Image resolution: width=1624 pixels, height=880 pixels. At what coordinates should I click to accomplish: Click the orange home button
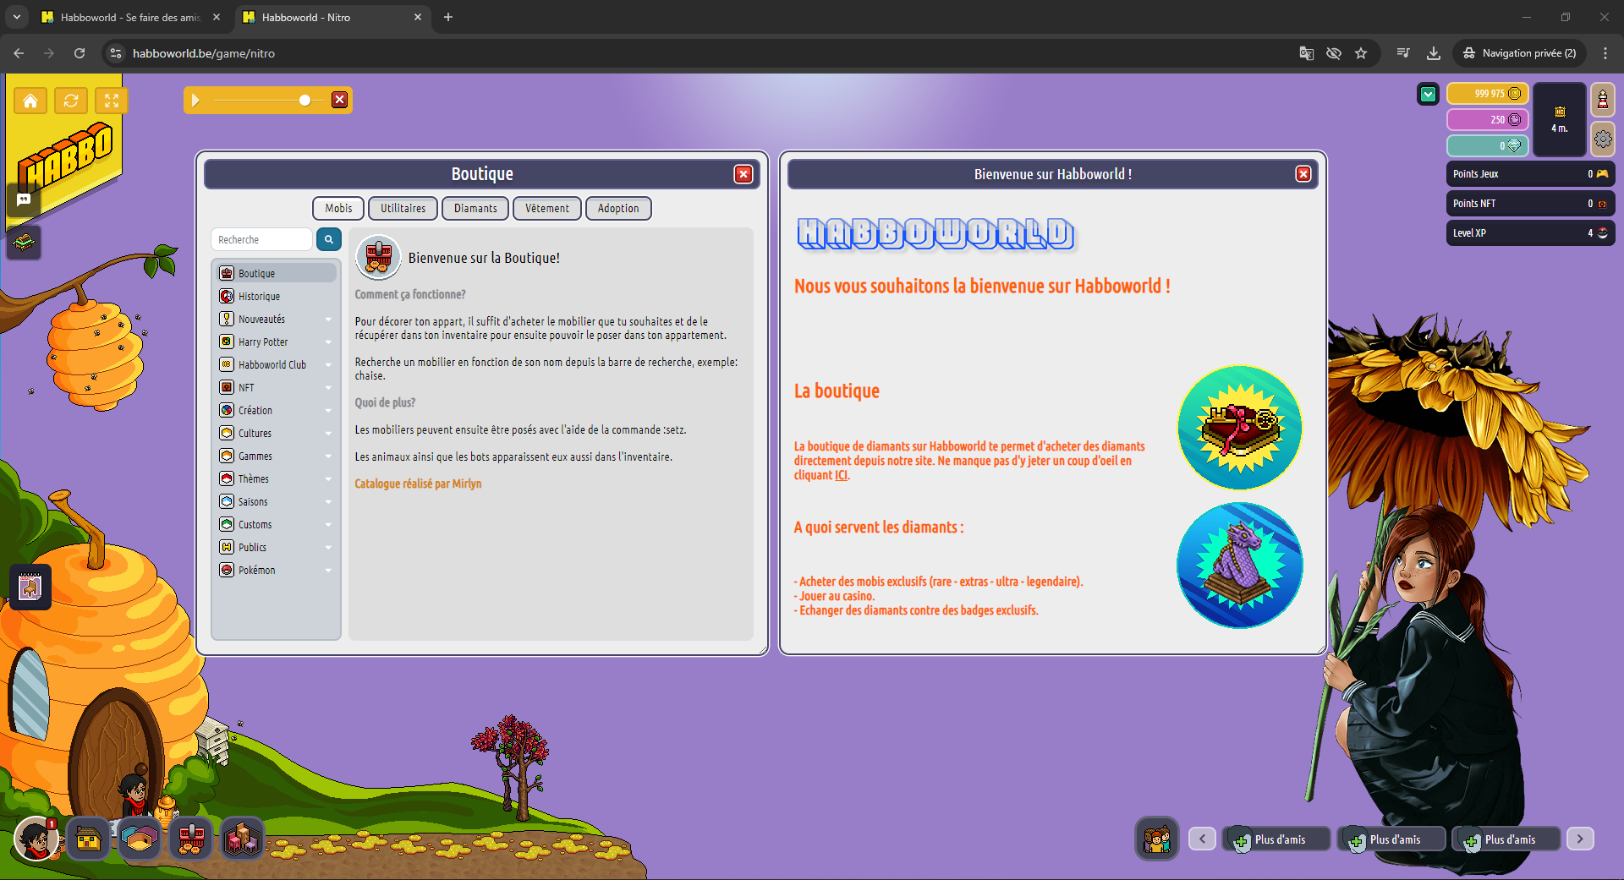coord(30,101)
